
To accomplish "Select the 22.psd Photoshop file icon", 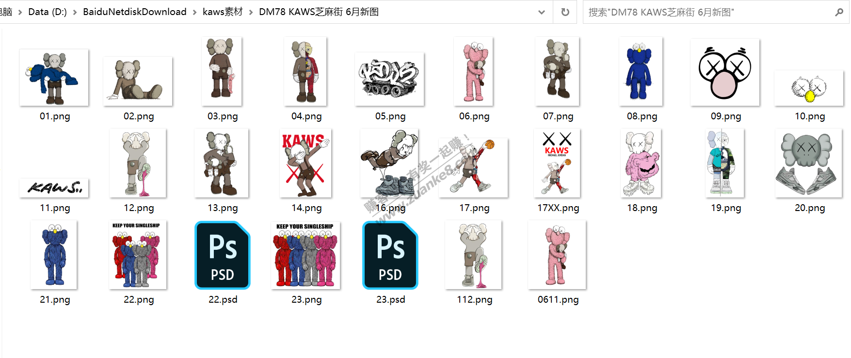I will [x=223, y=255].
